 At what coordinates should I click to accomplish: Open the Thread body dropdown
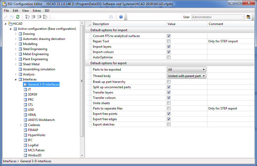(x=187, y=76)
